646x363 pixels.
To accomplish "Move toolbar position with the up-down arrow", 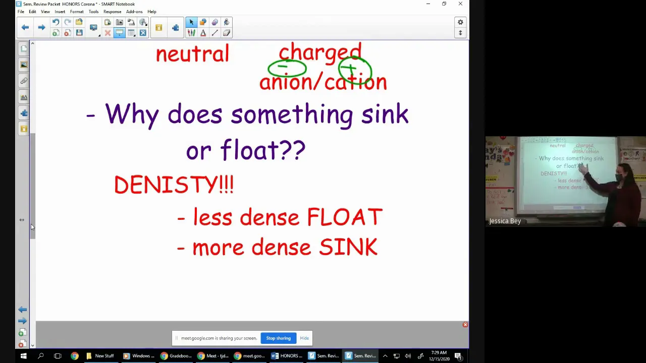I will pos(460,33).
